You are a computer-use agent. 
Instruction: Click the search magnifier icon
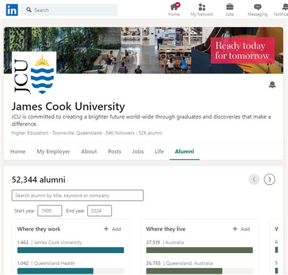pos(29,10)
